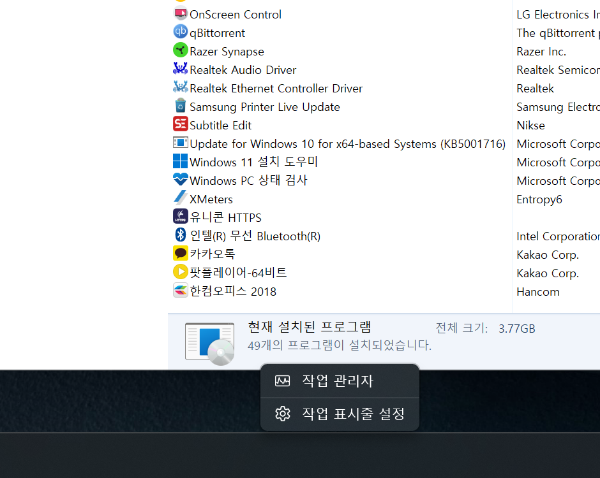Click the 작업 관리자 monitor icon
600x478 pixels.
click(282, 380)
